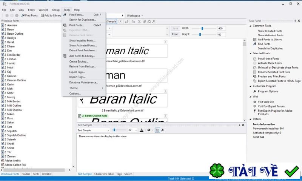Image resolution: width=302 pixels, height=181 pixels.
Task: Close the Text Sample pane
Action: click(x=243, y=125)
